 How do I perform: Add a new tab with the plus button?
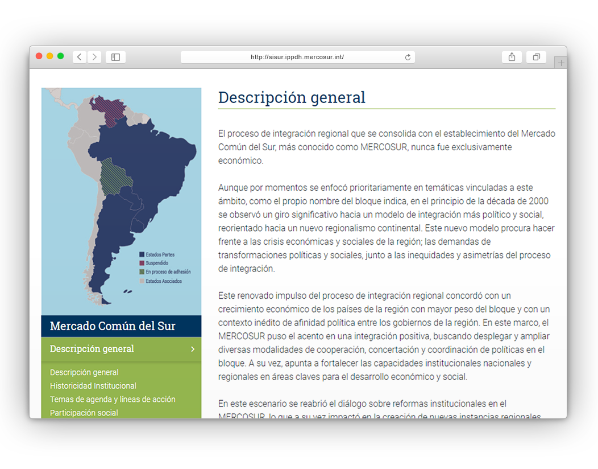561,63
